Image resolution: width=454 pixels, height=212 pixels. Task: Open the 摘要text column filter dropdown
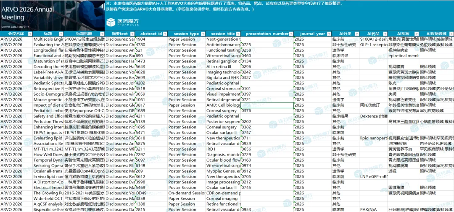pos(132,34)
